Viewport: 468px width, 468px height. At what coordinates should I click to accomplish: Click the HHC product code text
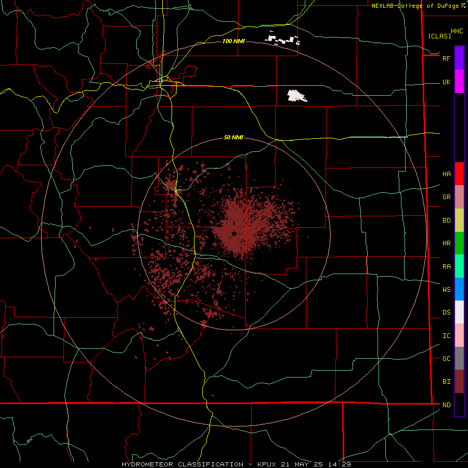(x=457, y=31)
